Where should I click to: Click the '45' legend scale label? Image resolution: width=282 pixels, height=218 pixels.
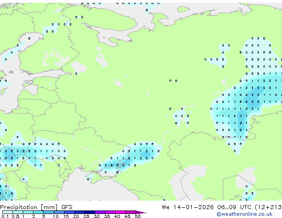tap(127, 216)
